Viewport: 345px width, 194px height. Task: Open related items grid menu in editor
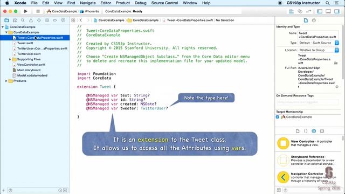click(73, 20)
